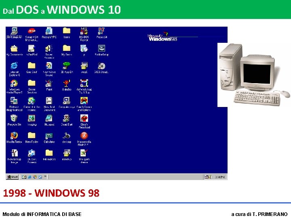Click Media Player Quick Launch icon

coord(35,177)
